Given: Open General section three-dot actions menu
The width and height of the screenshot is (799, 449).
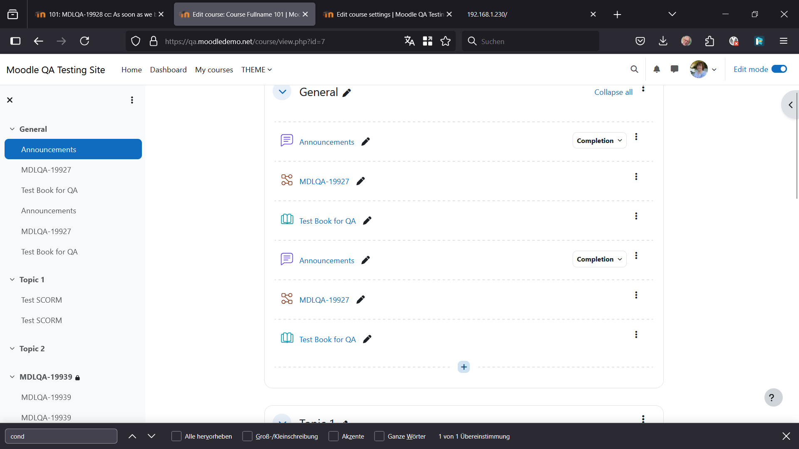Looking at the screenshot, I should pyautogui.click(x=643, y=89).
